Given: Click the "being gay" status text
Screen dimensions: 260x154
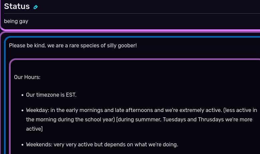Looking at the screenshot, I should point(16,21).
